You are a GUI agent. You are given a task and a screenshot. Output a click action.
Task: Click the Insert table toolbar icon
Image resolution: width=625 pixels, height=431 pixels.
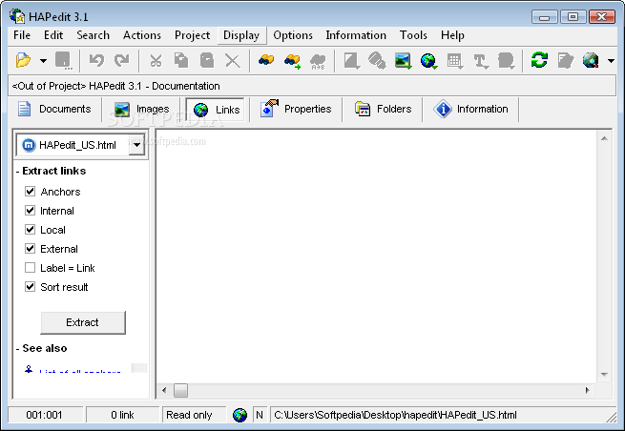point(454,61)
